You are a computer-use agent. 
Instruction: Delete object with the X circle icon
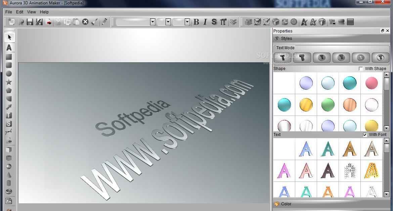(x=85, y=22)
